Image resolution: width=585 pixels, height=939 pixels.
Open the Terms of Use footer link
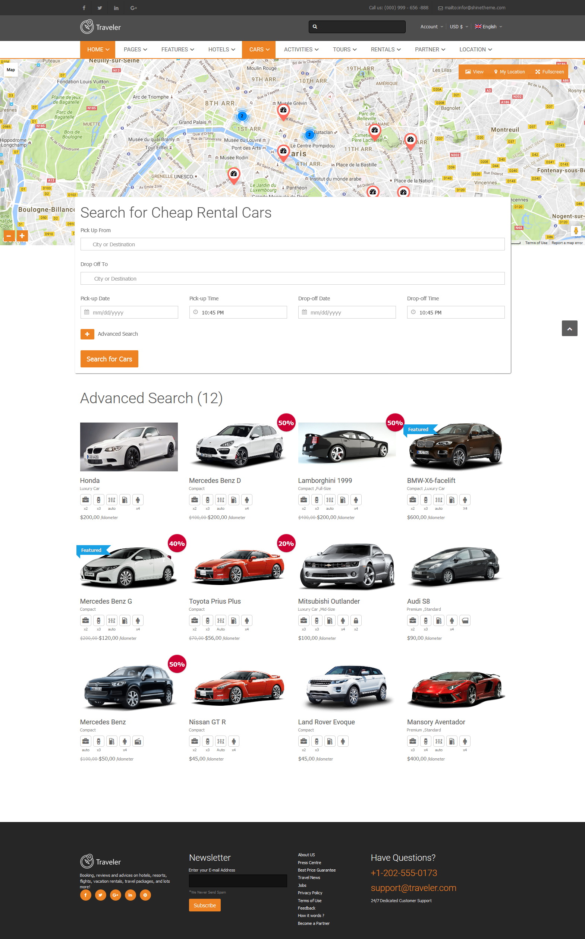309,901
